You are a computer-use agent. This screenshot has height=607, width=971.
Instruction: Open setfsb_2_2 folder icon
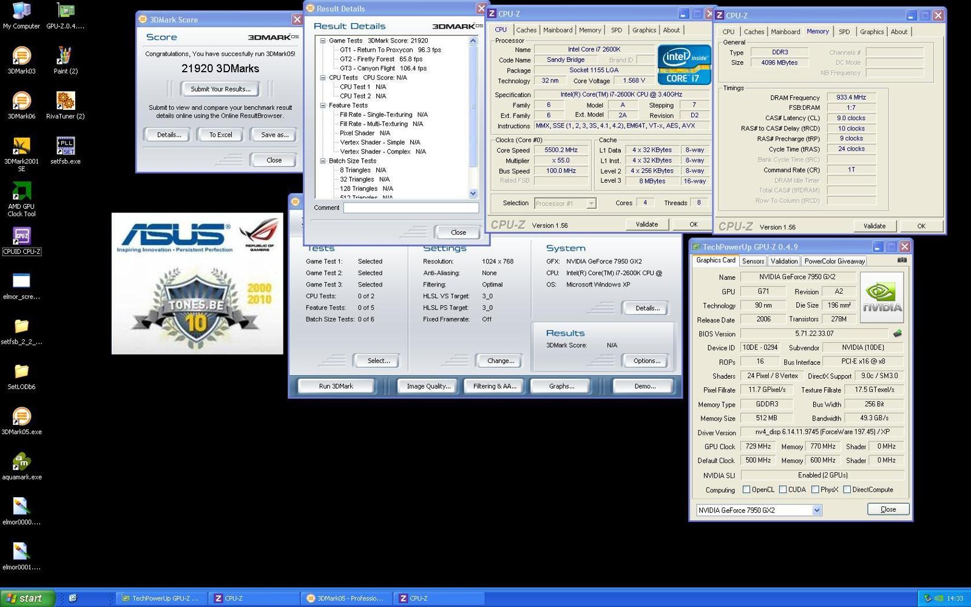coord(21,331)
